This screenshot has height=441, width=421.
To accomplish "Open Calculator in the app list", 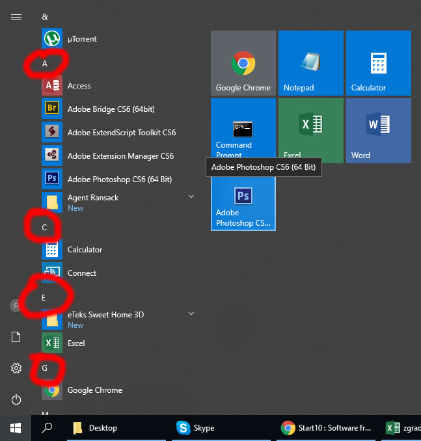I will point(118,250).
